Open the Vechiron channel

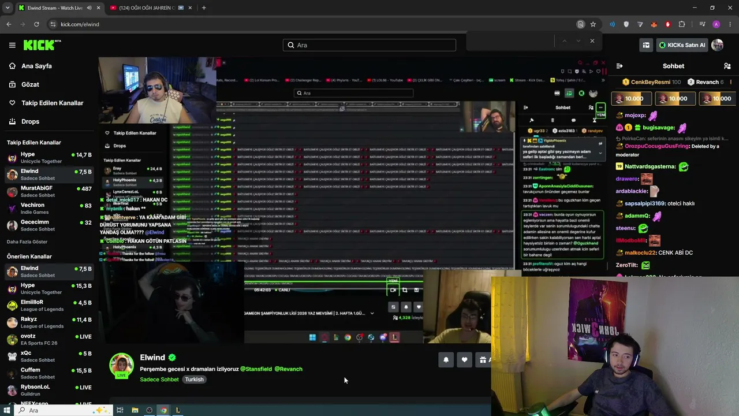[x=49, y=208]
